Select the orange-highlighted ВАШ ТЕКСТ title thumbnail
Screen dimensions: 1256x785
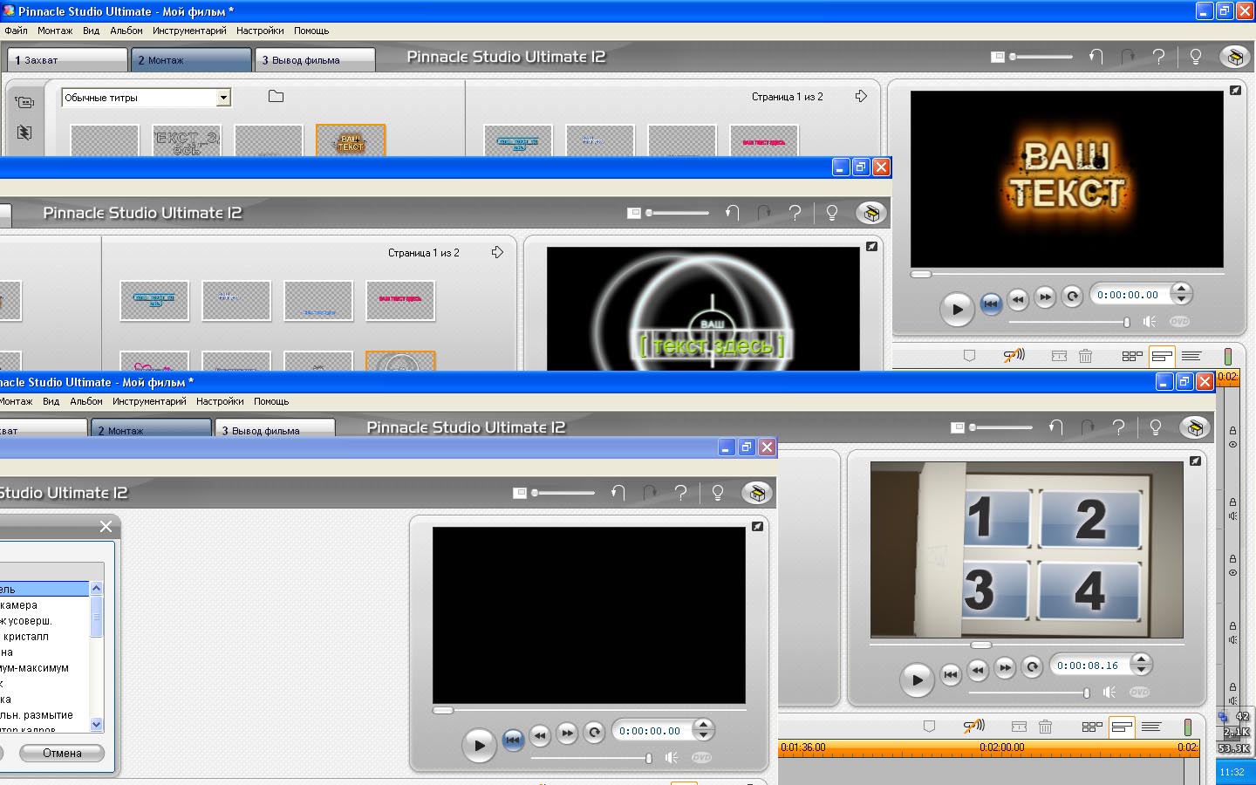coord(351,140)
